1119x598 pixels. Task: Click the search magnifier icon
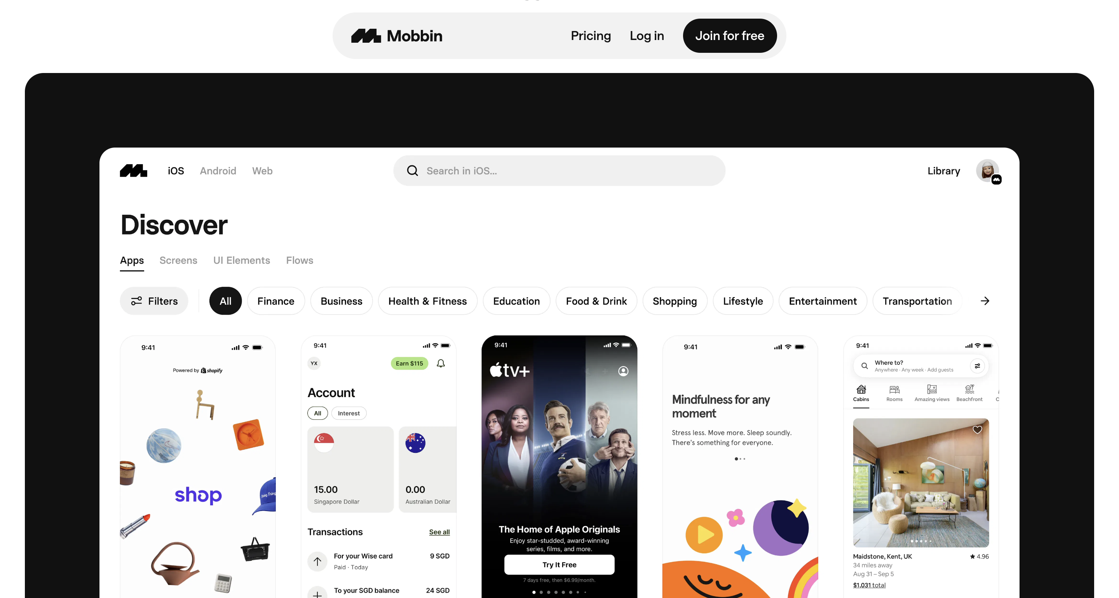[x=412, y=171]
